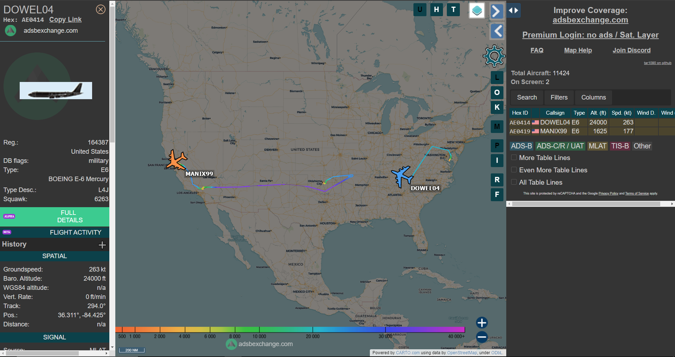The height and width of the screenshot is (357, 675).
Task: Switch to the Filters tab
Action: [x=559, y=97]
